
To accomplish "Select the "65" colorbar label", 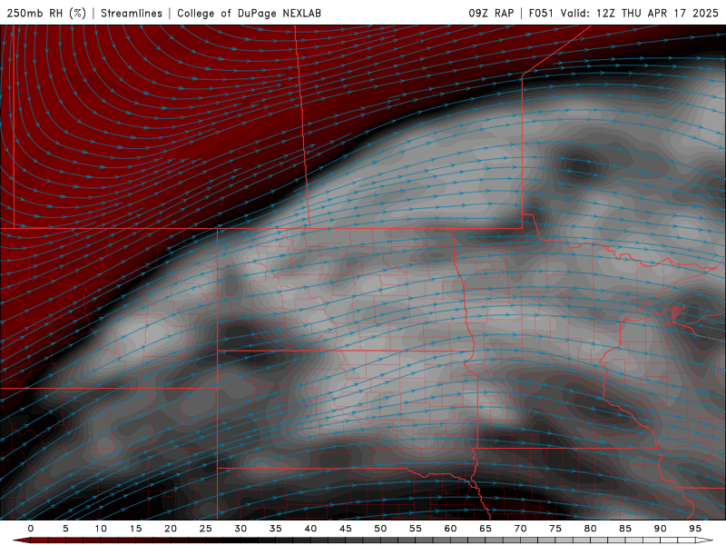I will 486,529.
